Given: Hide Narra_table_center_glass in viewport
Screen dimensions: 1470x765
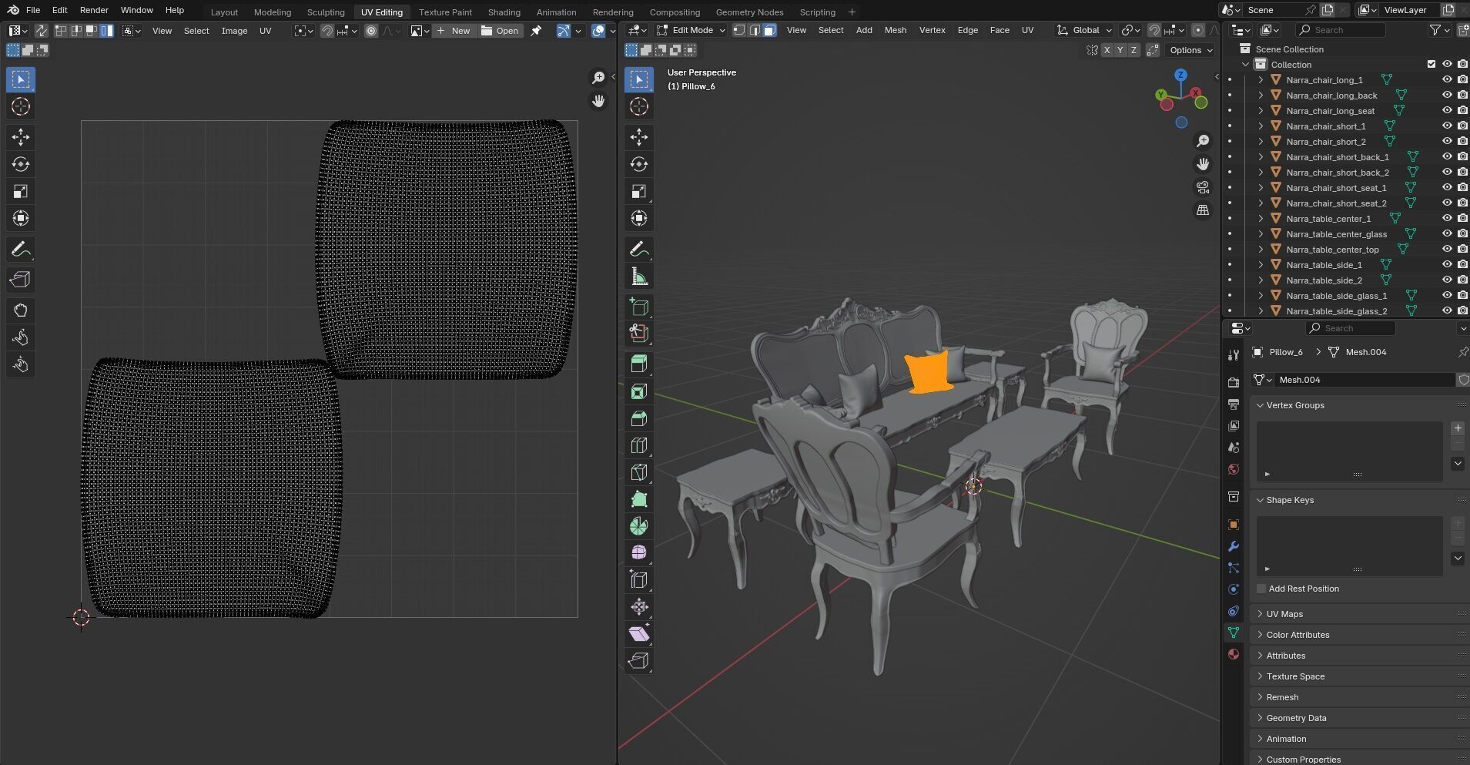Looking at the screenshot, I should tap(1447, 233).
